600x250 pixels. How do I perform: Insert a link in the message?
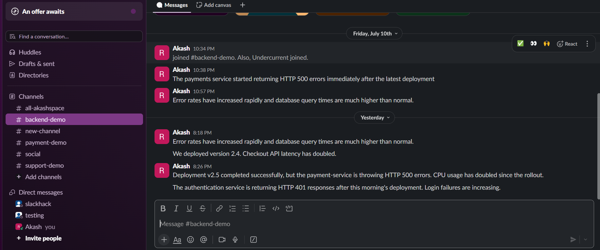[x=219, y=208]
